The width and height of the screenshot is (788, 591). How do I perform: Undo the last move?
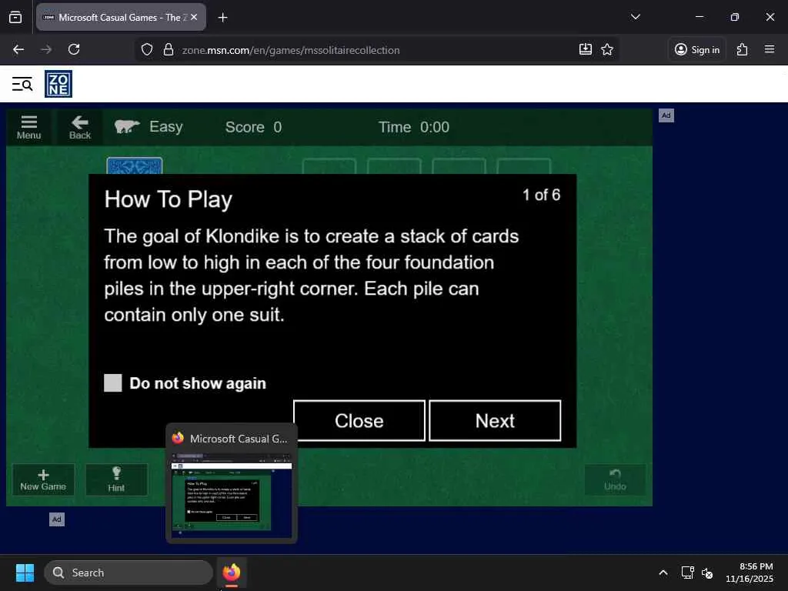click(615, 479)
